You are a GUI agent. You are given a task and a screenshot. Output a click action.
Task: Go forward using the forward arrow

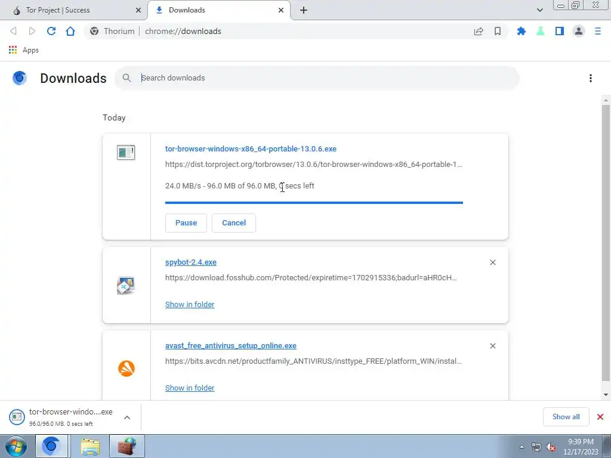[32, 31]
